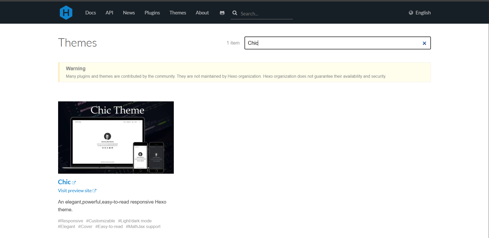Open the Docs menu item

pos(90,13)
